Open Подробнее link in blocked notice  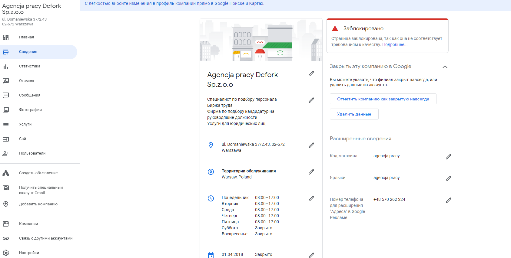pyautogui.click(x=395, y=44)
